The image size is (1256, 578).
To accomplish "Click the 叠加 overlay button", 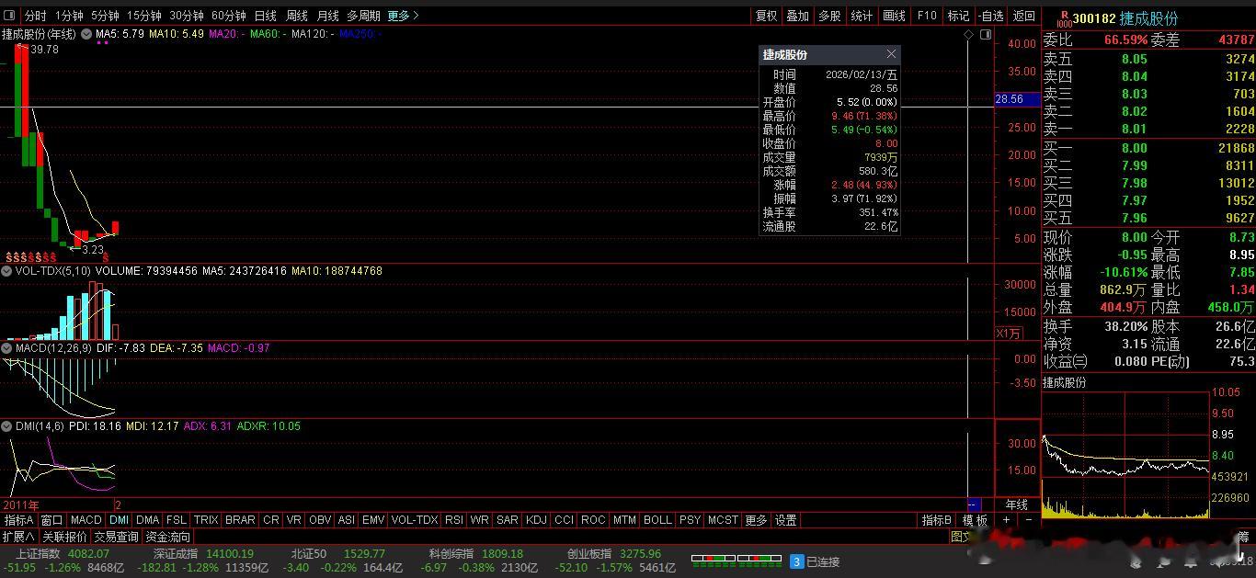I will click(798, 16).
